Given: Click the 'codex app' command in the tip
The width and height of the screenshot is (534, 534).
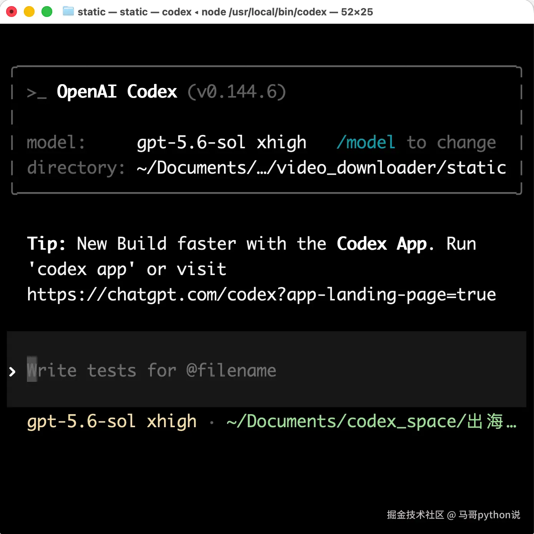Looking at the screenshot, I should 81,269.
